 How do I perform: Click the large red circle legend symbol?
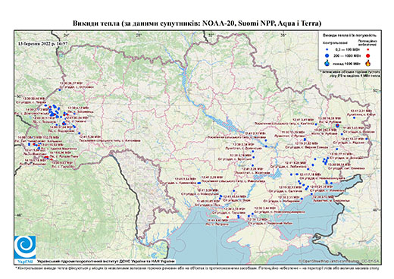click(368, 55)
